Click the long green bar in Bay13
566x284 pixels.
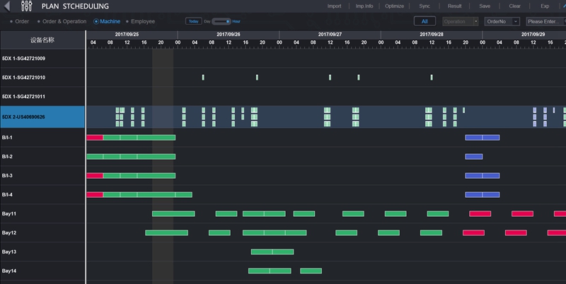pos(272,252)
